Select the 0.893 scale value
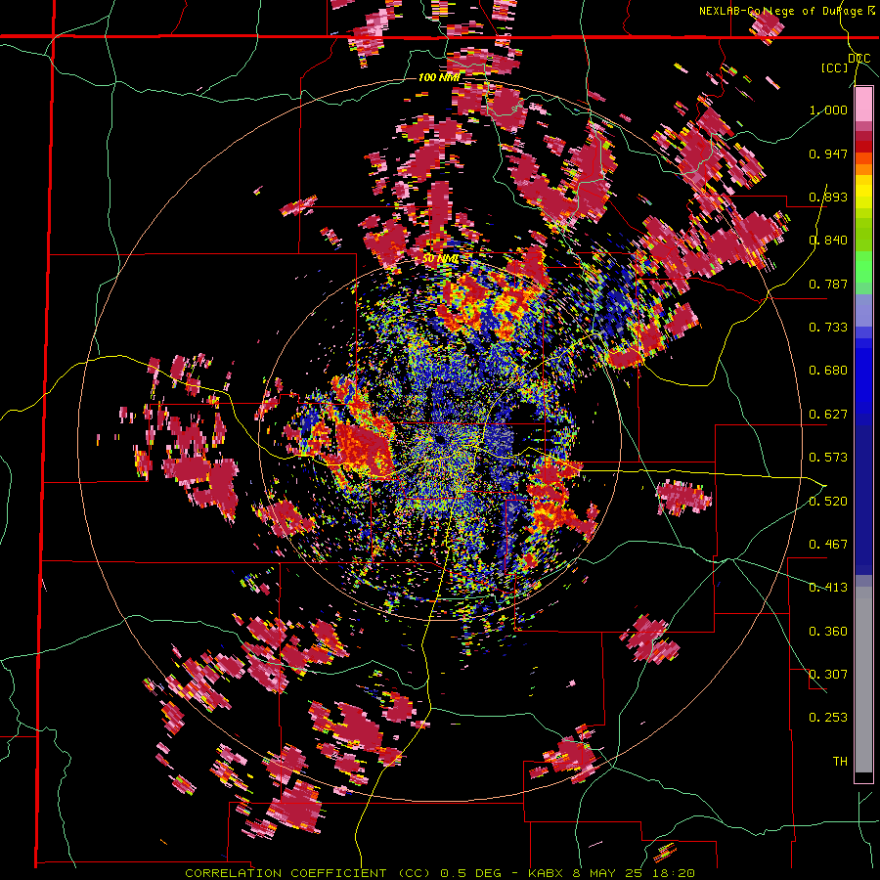Viewport: 880px width, 880px height. [828, 197]
